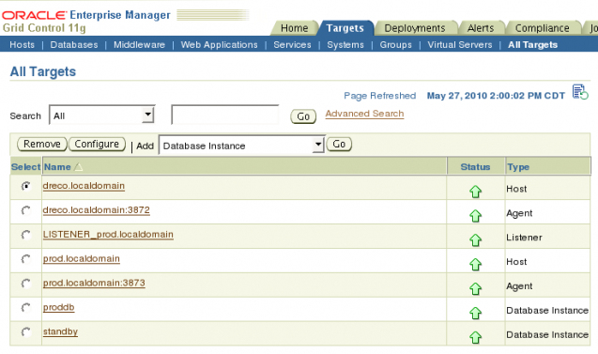Select radio button for LISTENER_prod.localdomain
This screenshot has height=354, width=598.
click(x=25, y=235)
